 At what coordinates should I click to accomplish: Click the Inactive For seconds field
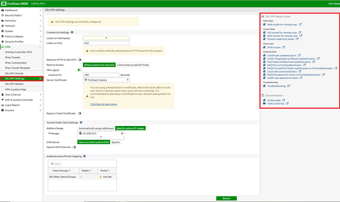101,75
